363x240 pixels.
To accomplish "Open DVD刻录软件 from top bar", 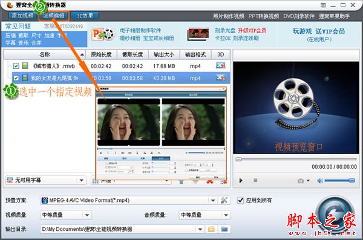I will [x=299, y=16].
